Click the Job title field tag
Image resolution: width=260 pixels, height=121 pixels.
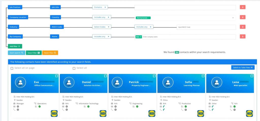coord(55,7)
